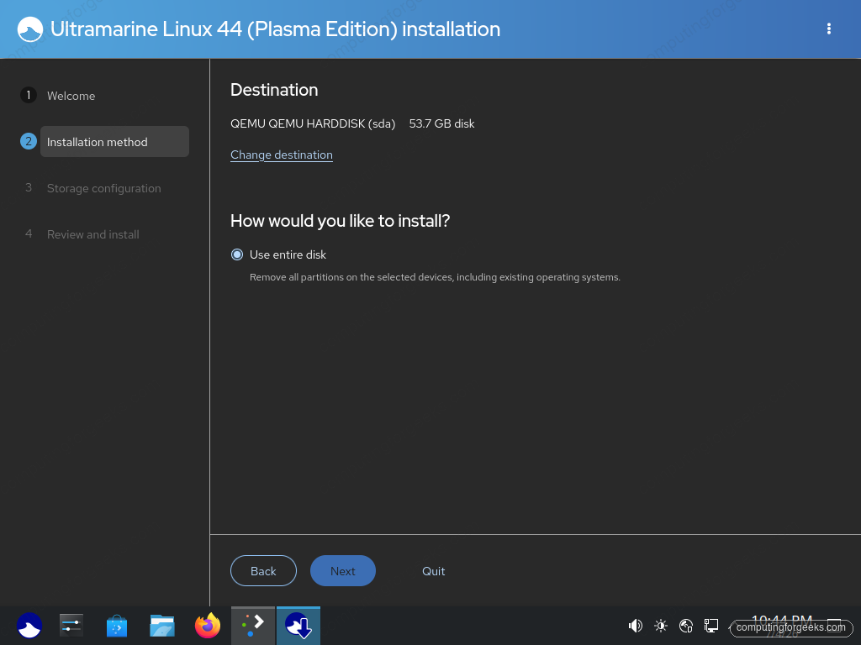The image size is (861, 645).
Task: Click the Ultramarine logo in the header
Action: coord(29,29)
